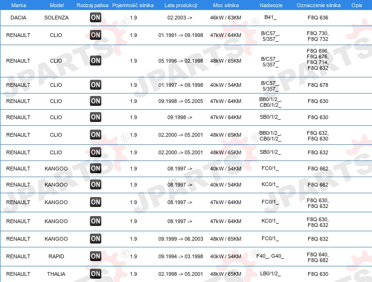This screenshot has height=282, width=372.
Task: Click the body code LB0/1/2_
Action: [x=270, y=273]
